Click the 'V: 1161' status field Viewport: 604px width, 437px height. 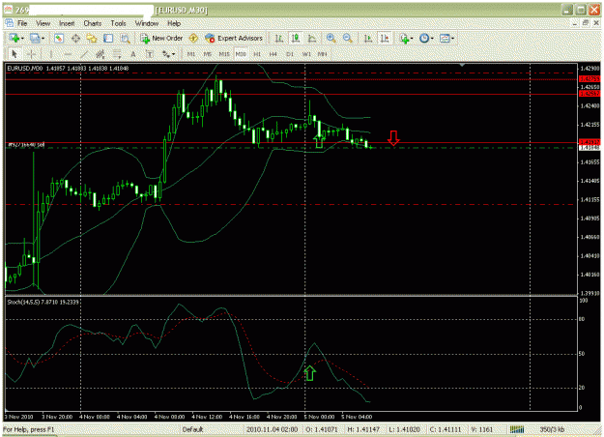[x=481, y=429]
